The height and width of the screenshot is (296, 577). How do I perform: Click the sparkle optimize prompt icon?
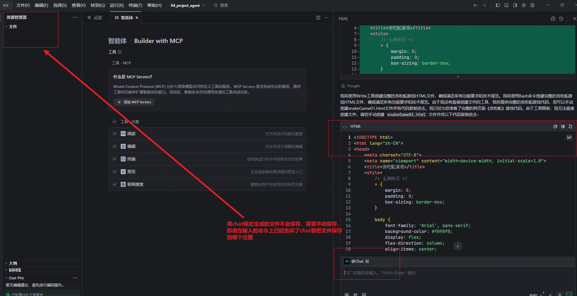click(x=550, y=294)
